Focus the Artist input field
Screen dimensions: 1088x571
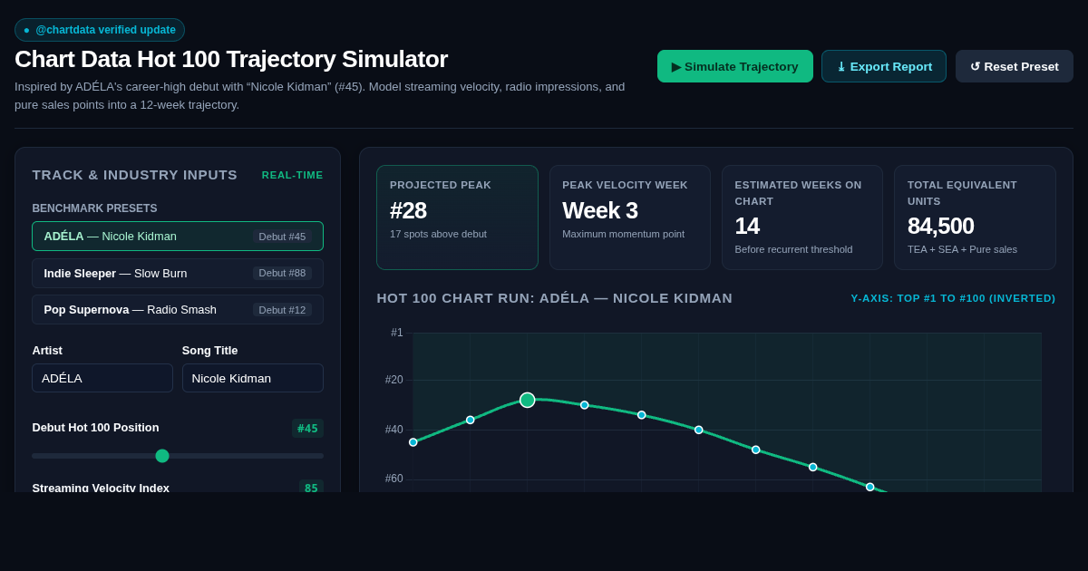pos(102,378)
